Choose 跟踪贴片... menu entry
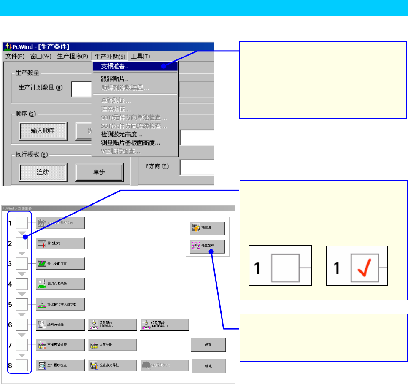The image size is (408, 384). 135,79
